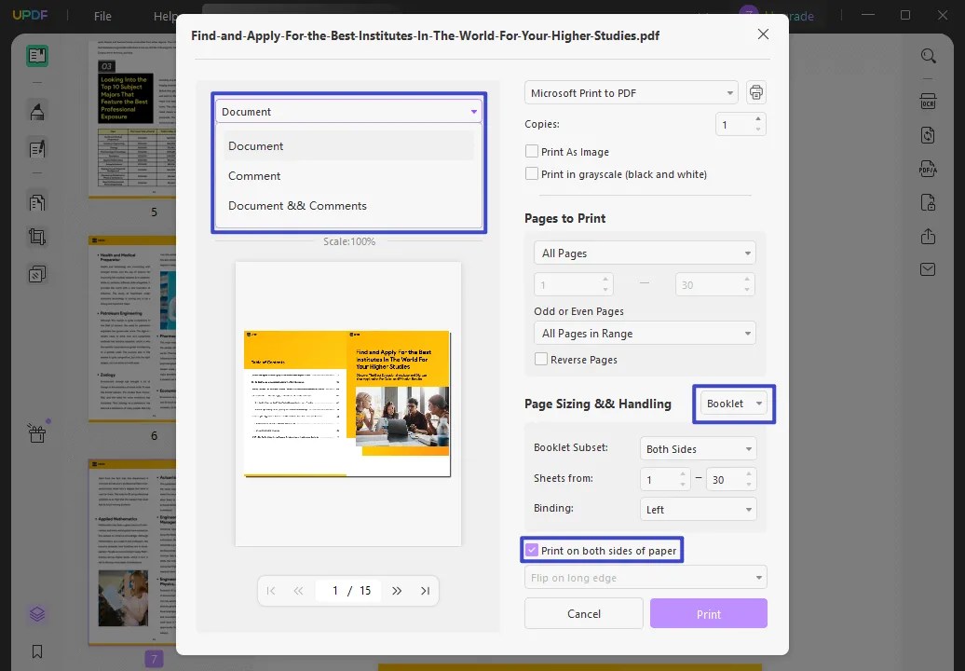
Task: Click the Cancel button
Action: pyautogui.click(x=583, y=613)
